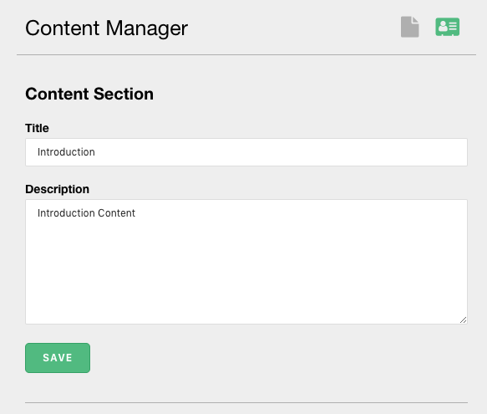
Task: Switch to the file page view icon
Action: (x=409, y=27)
